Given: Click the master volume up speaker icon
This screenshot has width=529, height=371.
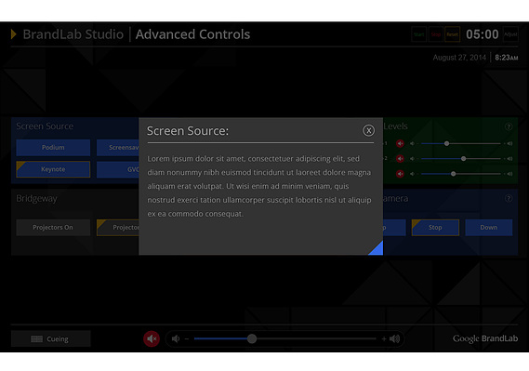Looking at the screenshot, I should coord(395,338).
